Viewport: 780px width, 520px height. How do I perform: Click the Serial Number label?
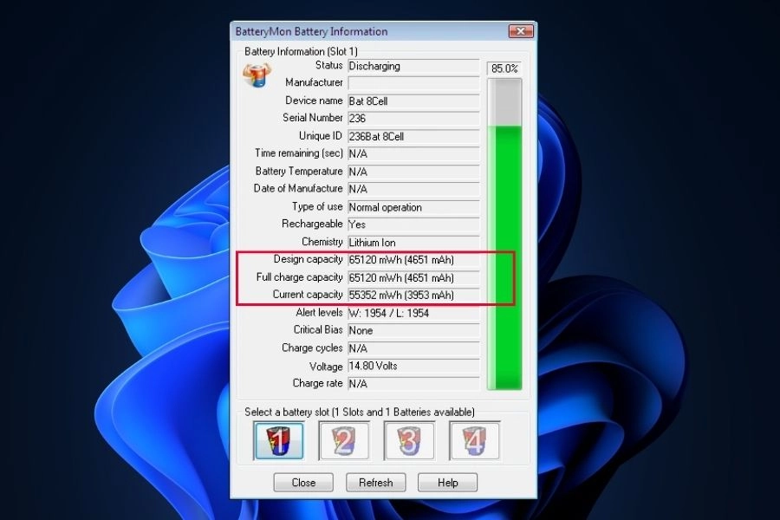point(312,118)
